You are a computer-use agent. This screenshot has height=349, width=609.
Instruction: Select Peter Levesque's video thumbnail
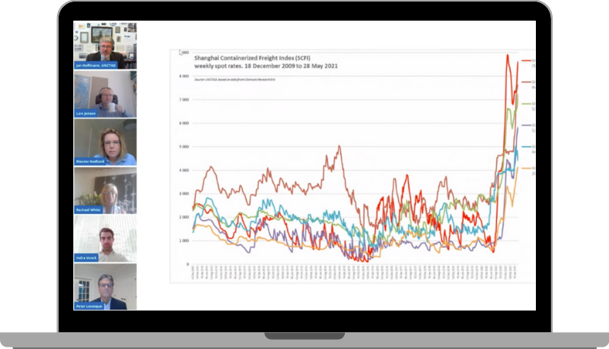tap(105, 287)
